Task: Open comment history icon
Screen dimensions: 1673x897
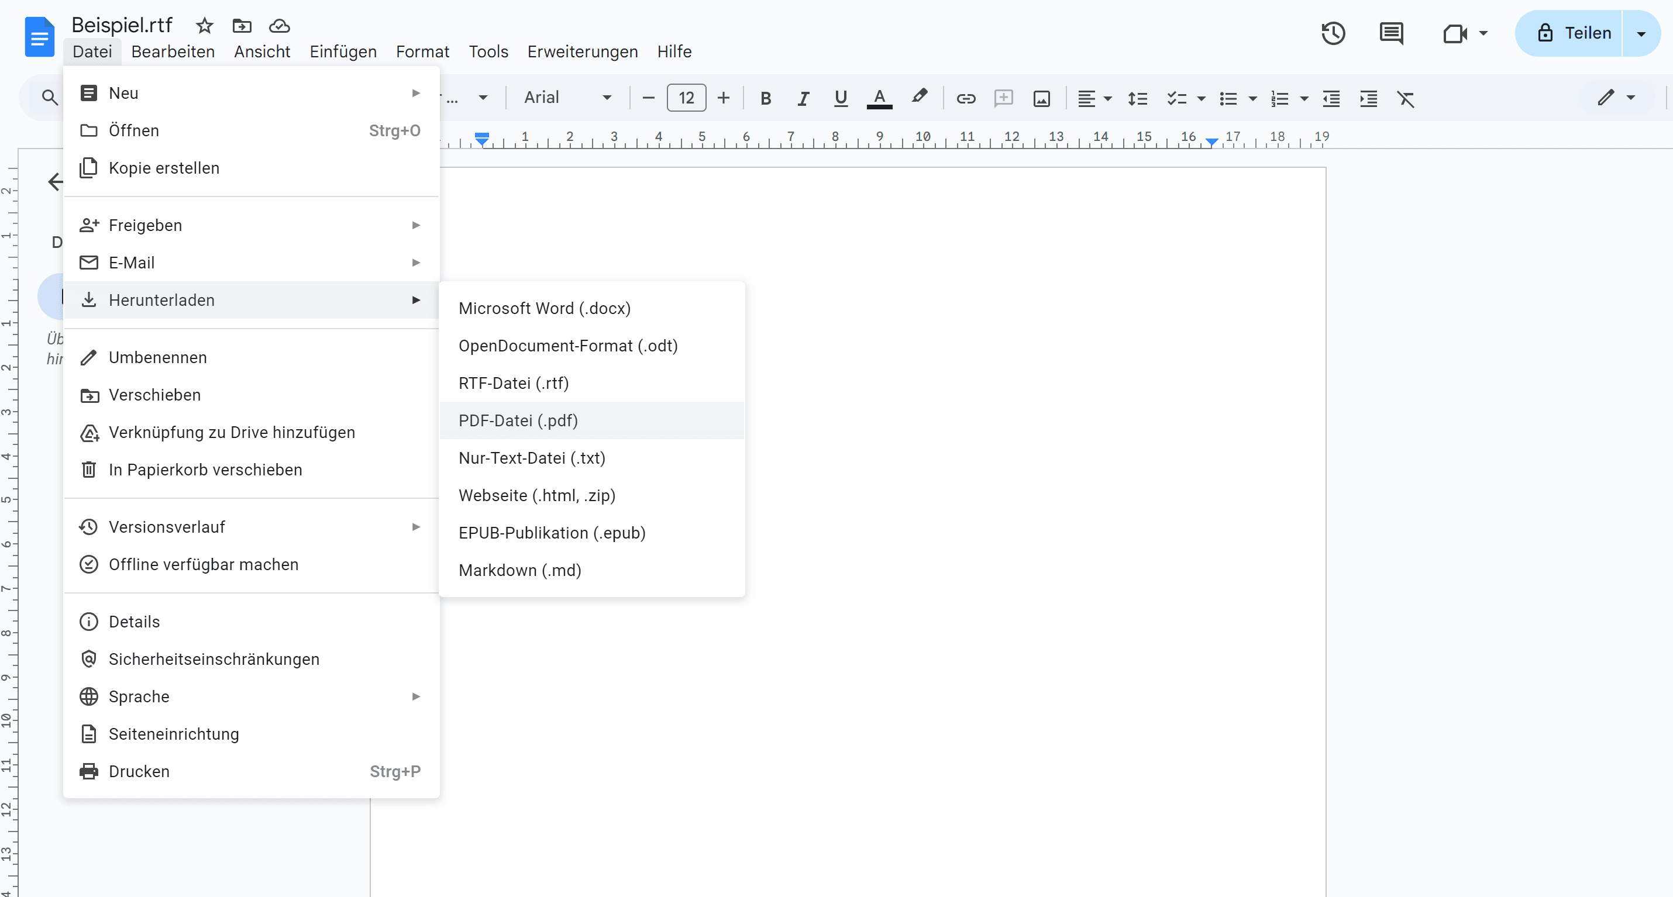Action: coord(1392,33)
